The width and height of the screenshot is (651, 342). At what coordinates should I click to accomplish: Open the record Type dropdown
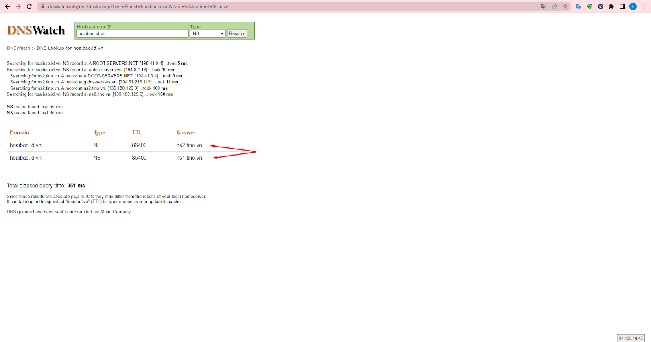pos(208,33)
